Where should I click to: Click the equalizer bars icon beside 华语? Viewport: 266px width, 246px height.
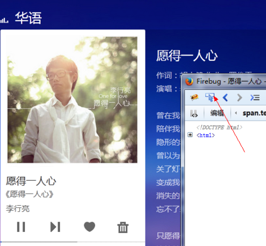tap(4, 20)
